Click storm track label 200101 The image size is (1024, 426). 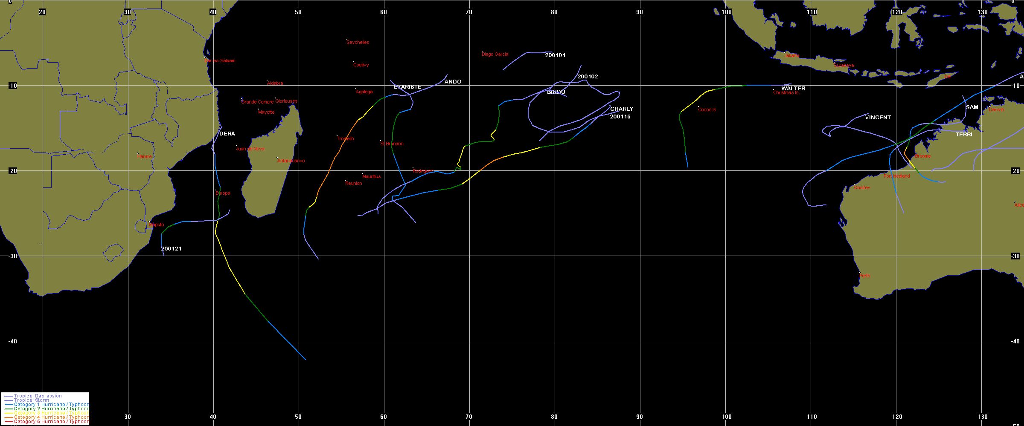pyautogui.click(x=555, y=55)
